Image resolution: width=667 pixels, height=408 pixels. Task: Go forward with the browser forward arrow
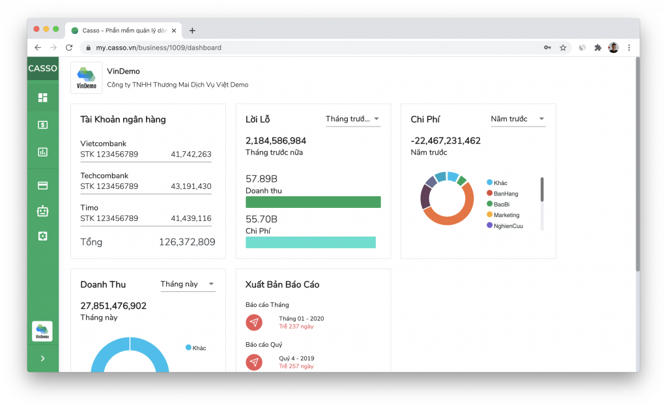53,48
